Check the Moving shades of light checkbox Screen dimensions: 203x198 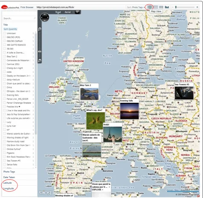click(5, 137)
